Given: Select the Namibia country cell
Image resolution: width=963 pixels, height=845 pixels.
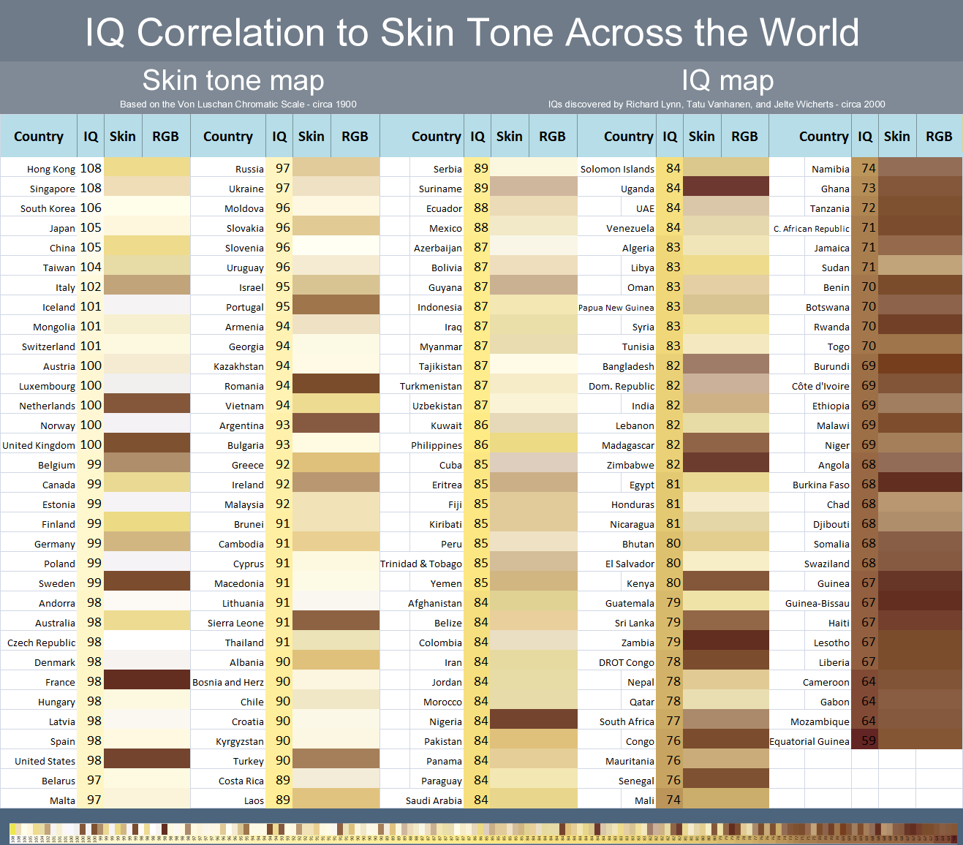Looking at the screenshot, I should click(x=811, y=169).
